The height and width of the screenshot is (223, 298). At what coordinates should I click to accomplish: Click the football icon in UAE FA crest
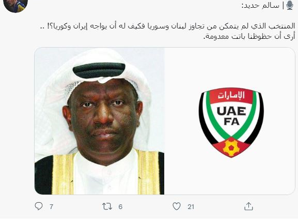tap(231, 147)
